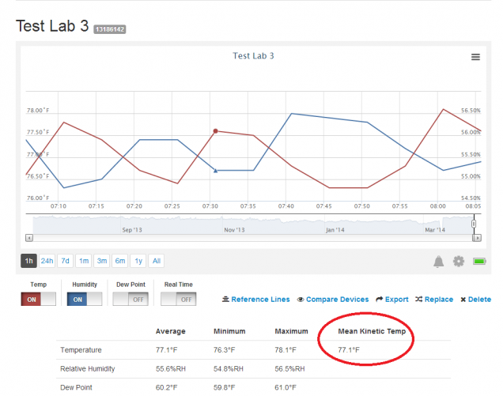Click the 59.8°F minimum dew point value
The image size is (503, 396).
pos(225,387)
